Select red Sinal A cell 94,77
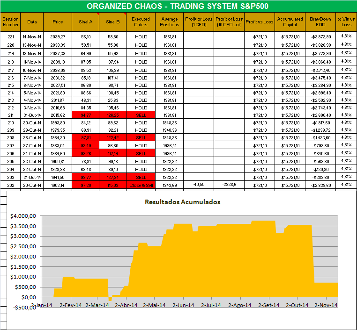357x330 pixels. pos(86,115)
